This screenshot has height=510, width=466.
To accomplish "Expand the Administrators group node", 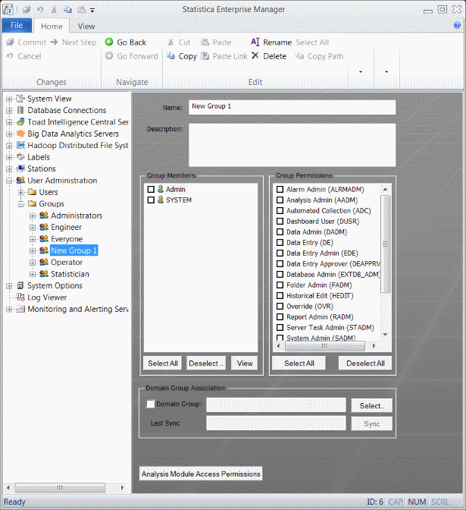I will pyautogui.click(x=33, y=216).
